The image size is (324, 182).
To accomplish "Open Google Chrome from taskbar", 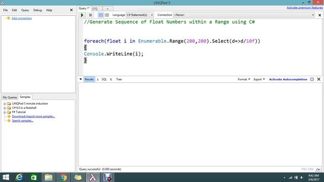I will click(x=63, y=177).
